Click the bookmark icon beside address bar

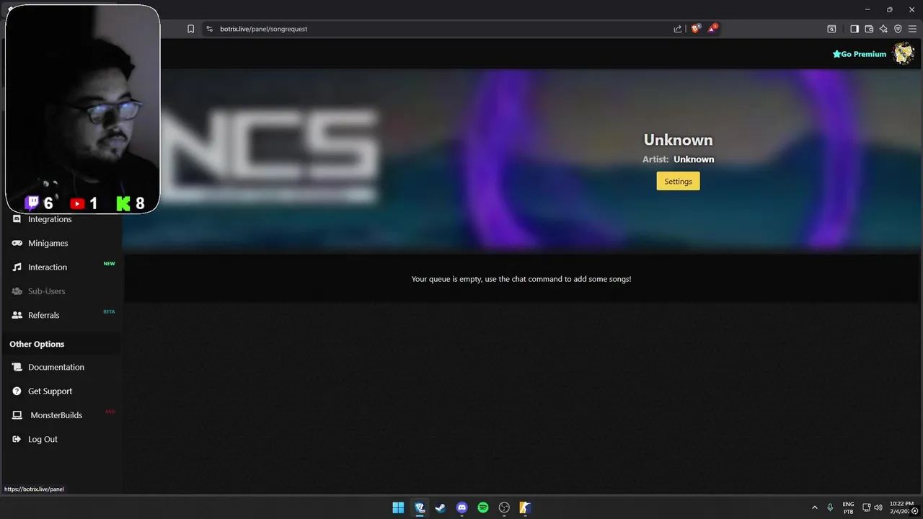tap(190, 29)
